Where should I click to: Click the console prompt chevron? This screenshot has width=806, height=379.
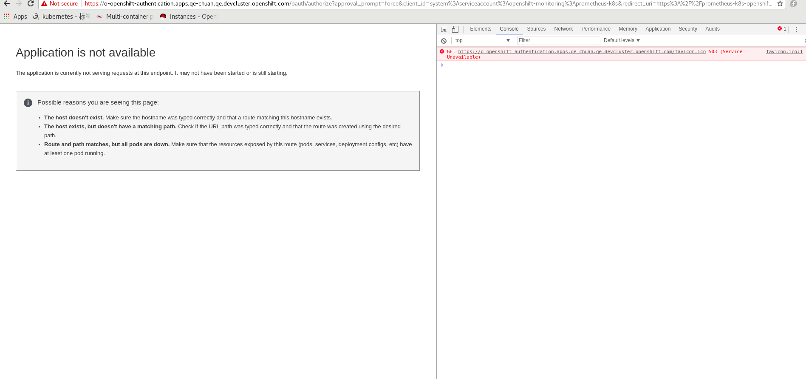pos(442,65)
